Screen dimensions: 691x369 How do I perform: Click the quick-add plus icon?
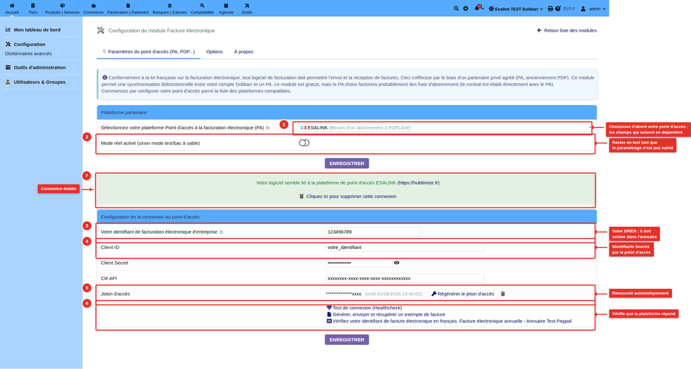(466, 8)
